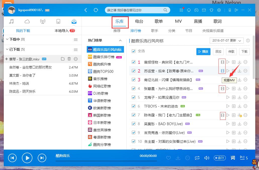Screen dimensions: 259x170
Task: Download 吴莫愁 BAD BOY(Live)
Action: (x=239, y=124)
